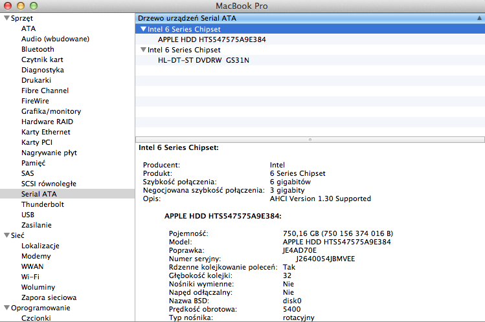The image size is (485, 322).
Task: Select Nagrywanie płyt entry
Action: (x=49, y=153)
